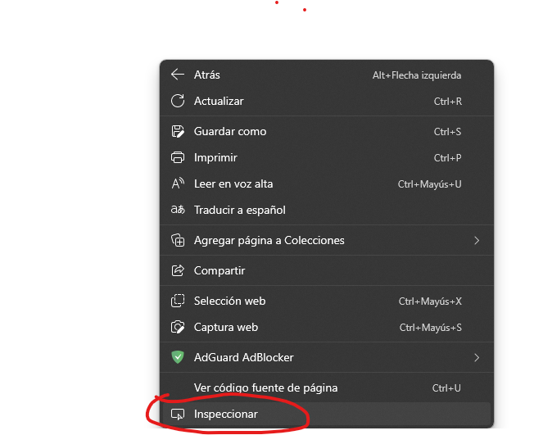Click the Traducir a español translate icon

(x=178, y=210)
